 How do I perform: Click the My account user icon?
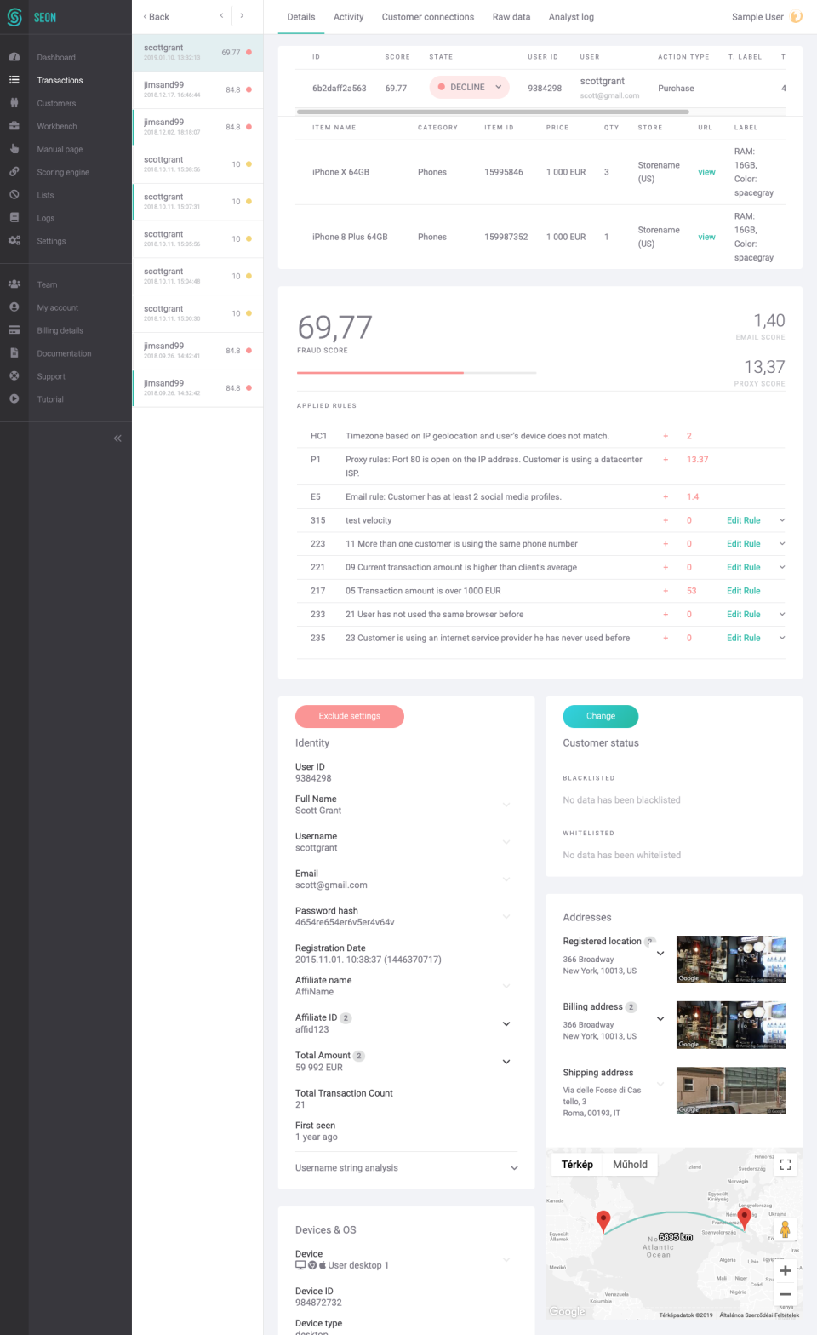pos(14,307)
